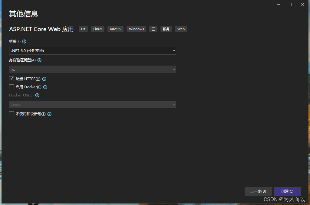Click the 创建(C) button

[287, 191]
